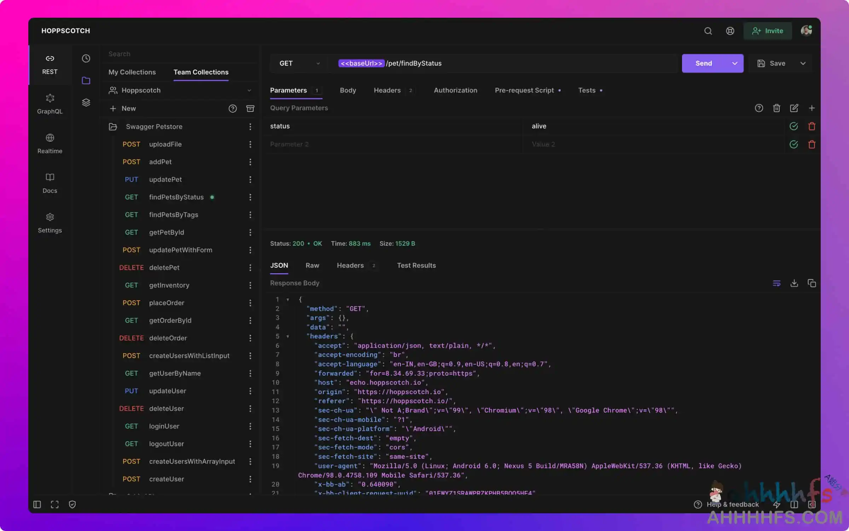Click the support lifebuoy icon in header
Screen dimensions: 849x531
point(730,31)
